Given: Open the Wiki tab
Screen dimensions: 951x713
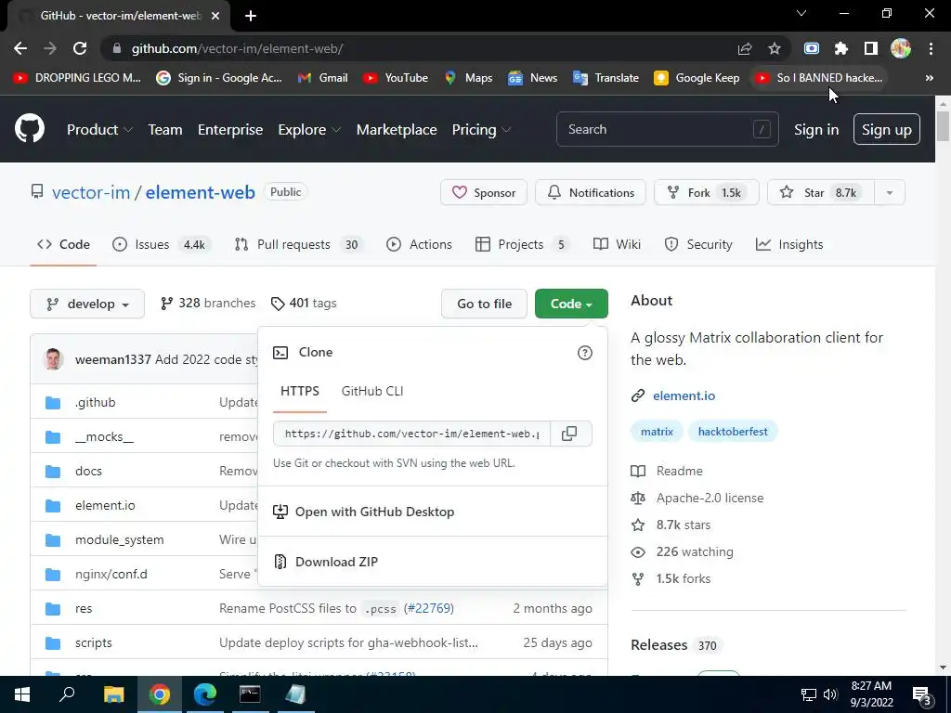Looking at the screenshot, I should (x=617, y=244).
